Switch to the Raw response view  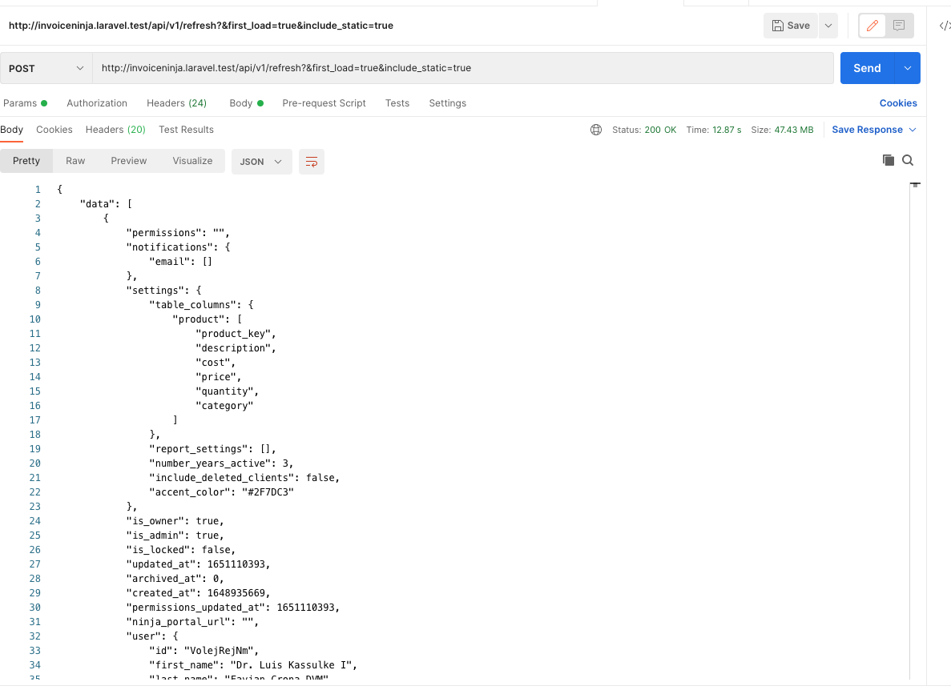(75, 160)
